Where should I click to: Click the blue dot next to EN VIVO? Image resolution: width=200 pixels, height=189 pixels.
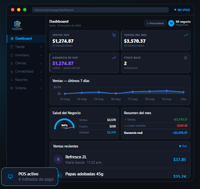click(175, 10)
